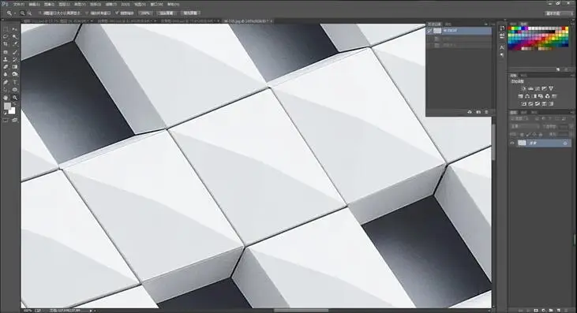
Task: Create a new snapshot in History panel
Action: click(x=478, y=112)
